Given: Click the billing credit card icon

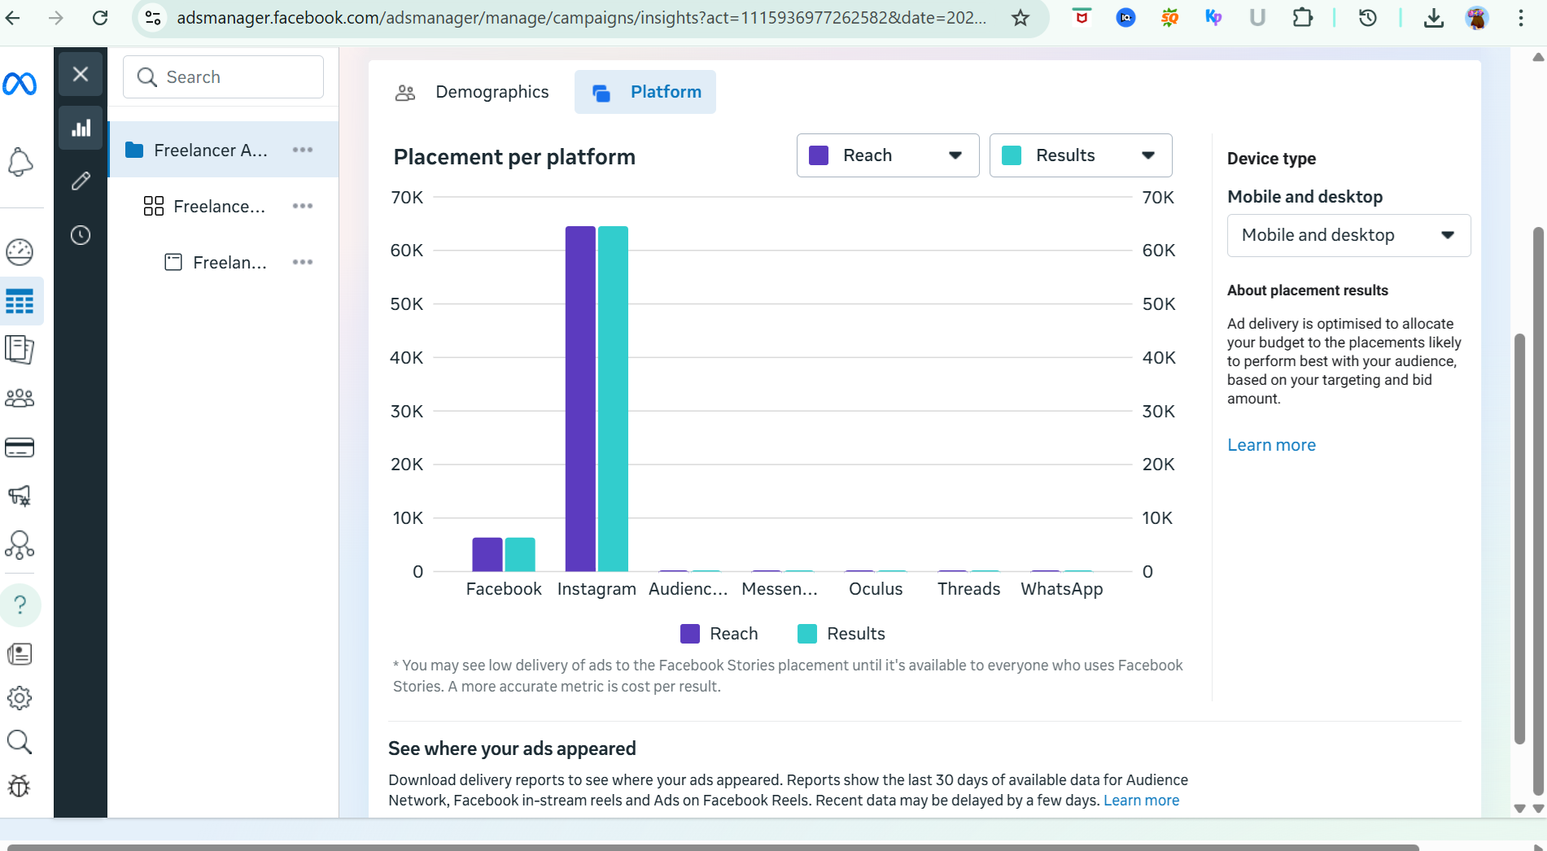Looking at the screenshot, I should 20,447.
